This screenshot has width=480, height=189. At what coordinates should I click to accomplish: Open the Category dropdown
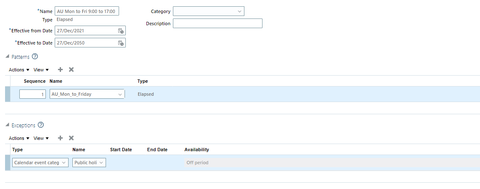pyautogui.click(x=209, y=11)
